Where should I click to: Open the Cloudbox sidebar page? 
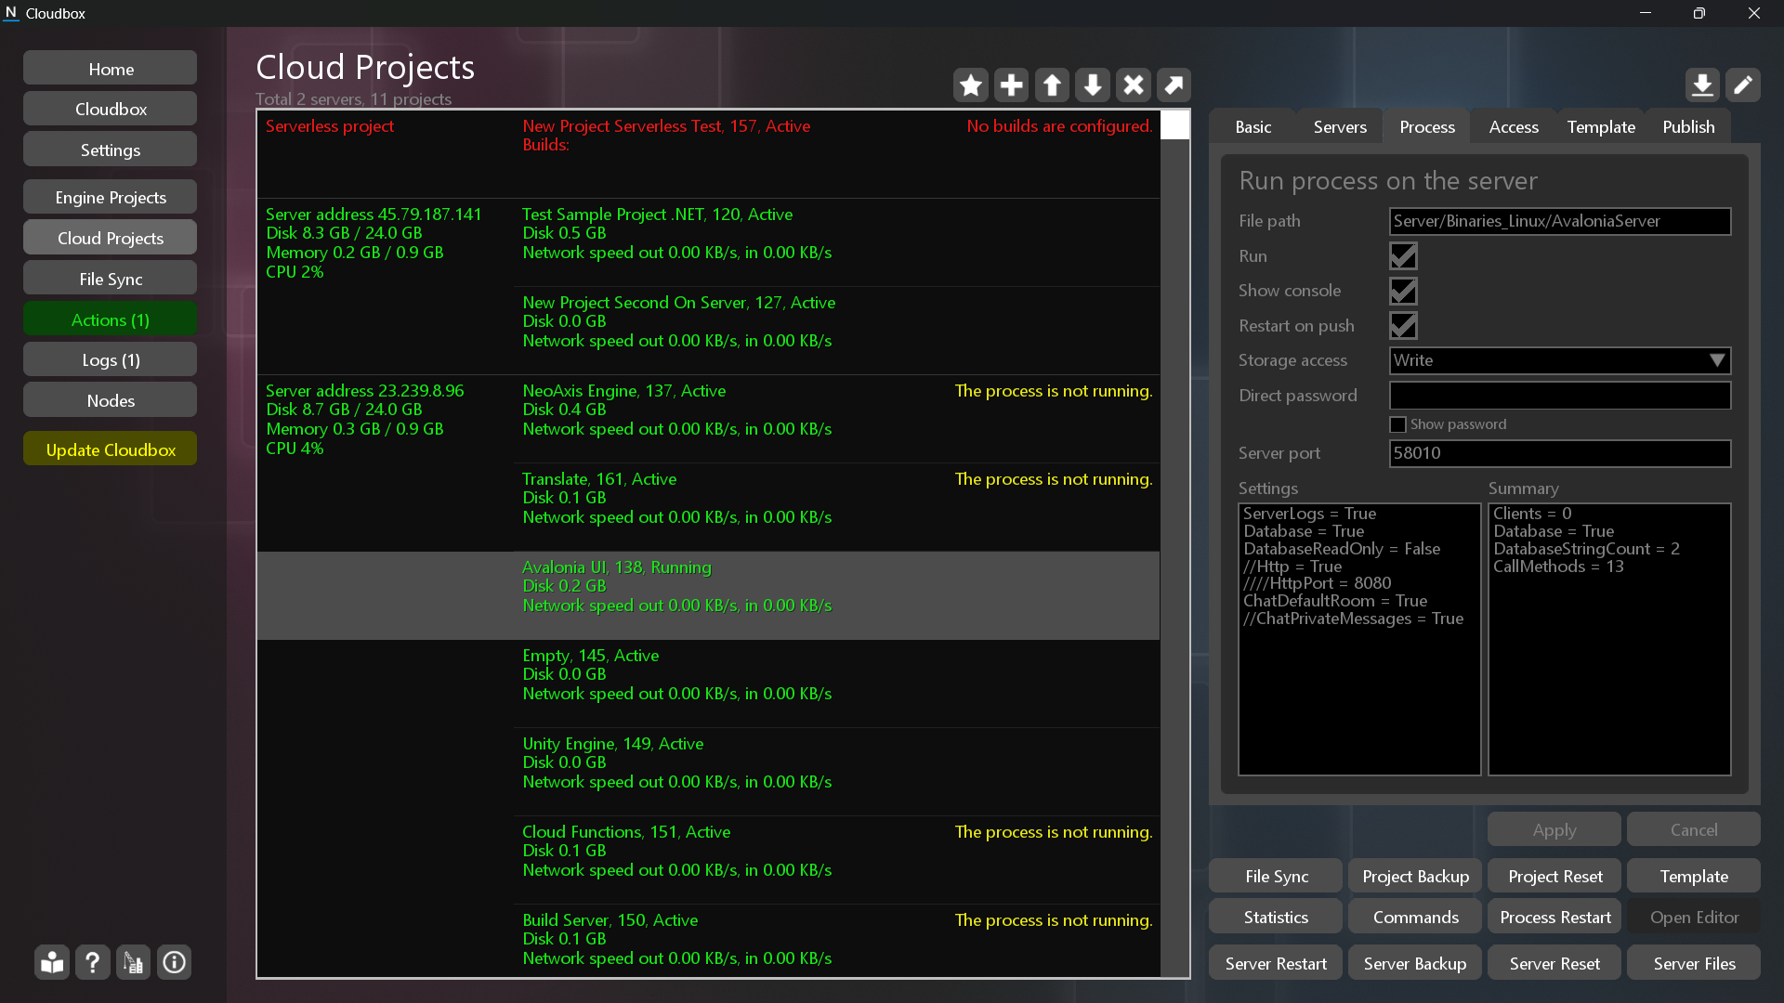click(111, 109)
